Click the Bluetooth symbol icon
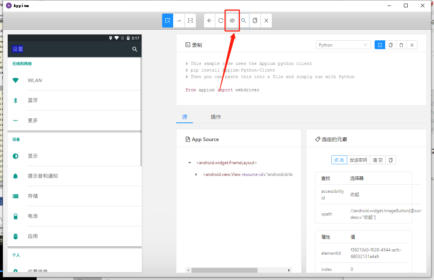This screenshot has width=434, height=280. [15, 100]
